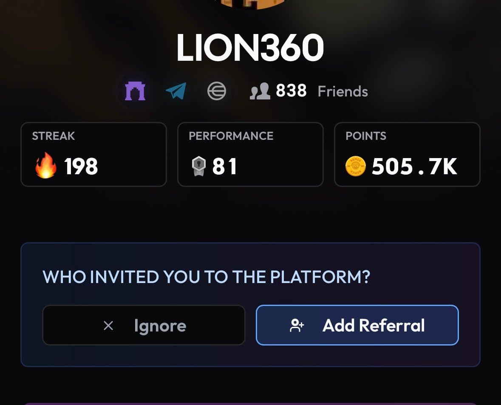
Task: Click the 838 friends count
Action: [291, 91]
